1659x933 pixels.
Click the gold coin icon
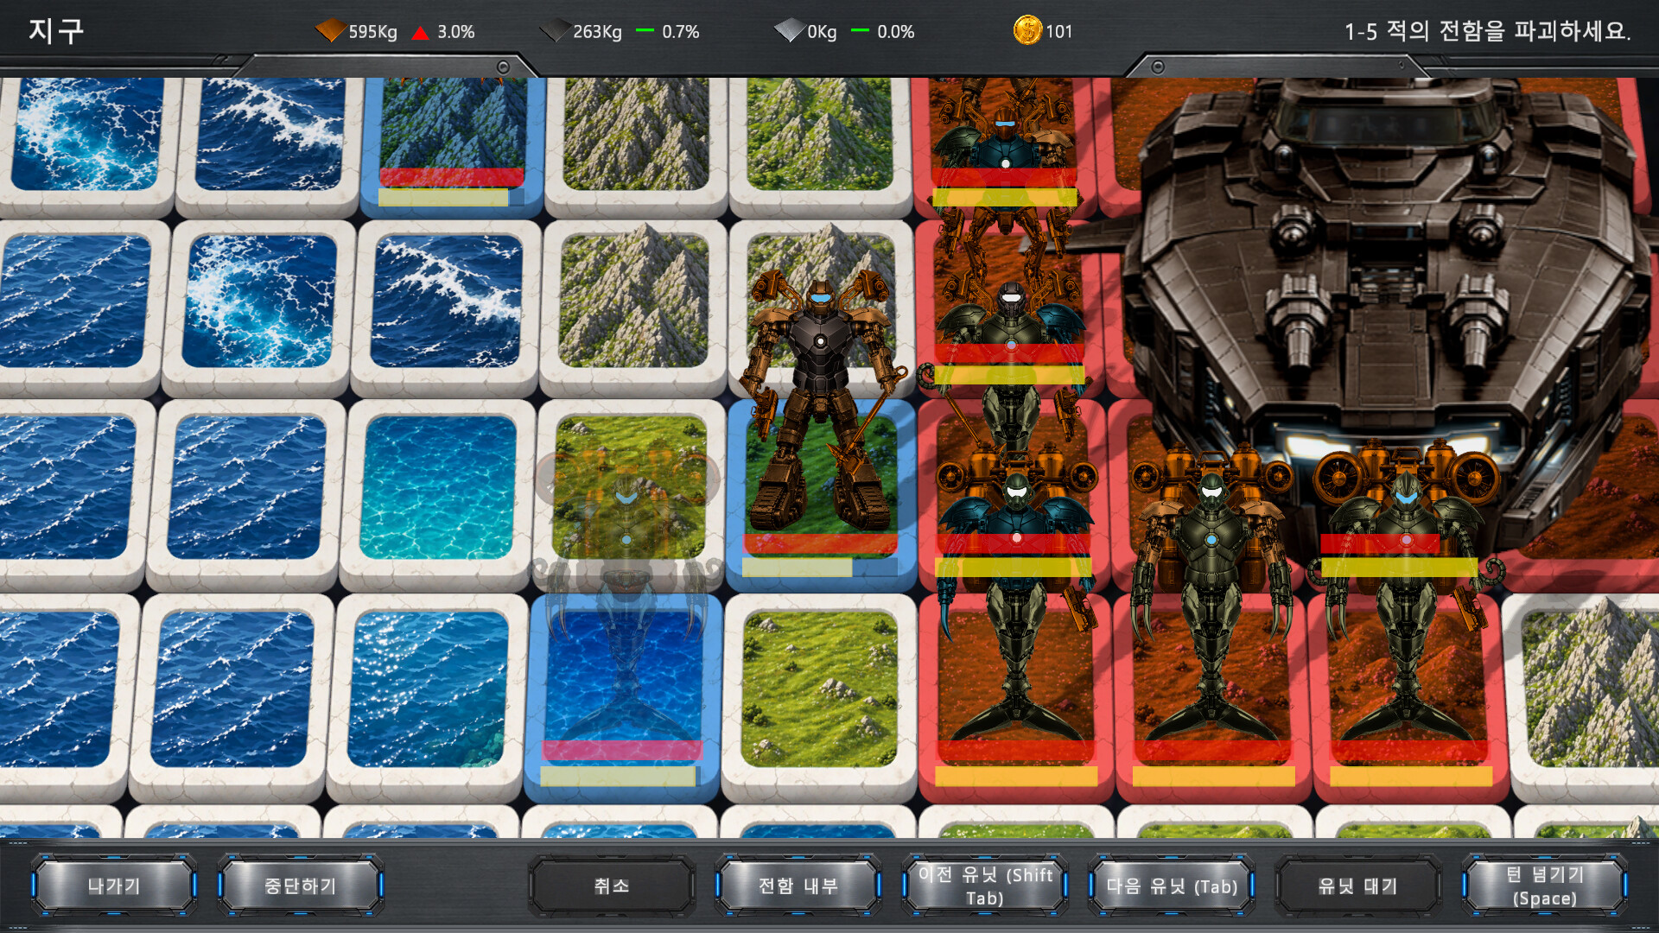click(1027, 30)
